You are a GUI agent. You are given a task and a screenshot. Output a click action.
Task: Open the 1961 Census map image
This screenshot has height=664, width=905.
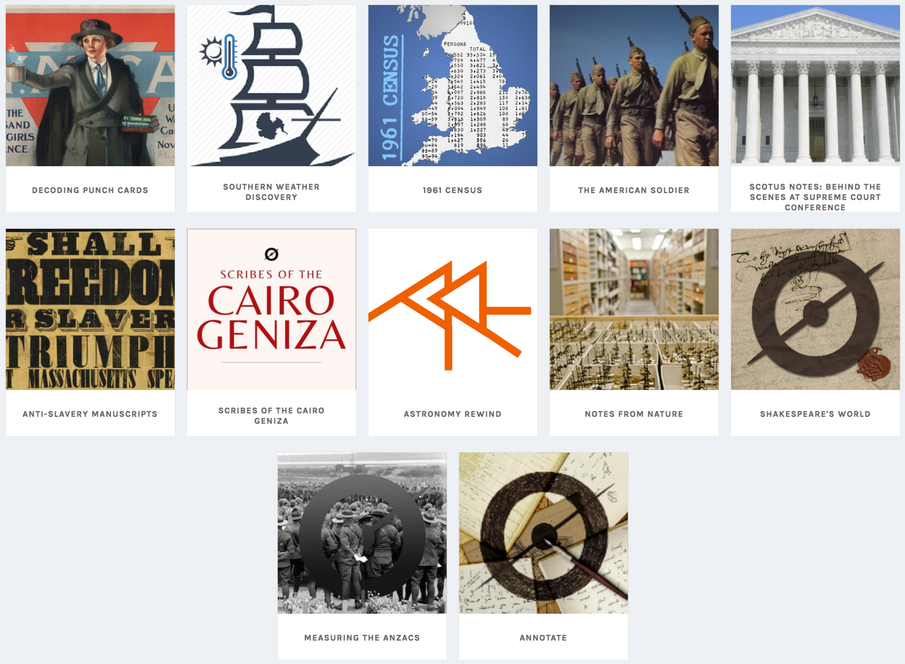pyautogui.click(x=452, y=86)
